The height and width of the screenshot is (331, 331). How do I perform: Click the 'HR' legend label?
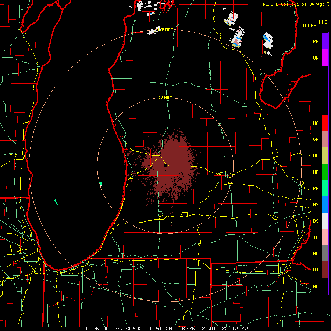tap(316, 172)
